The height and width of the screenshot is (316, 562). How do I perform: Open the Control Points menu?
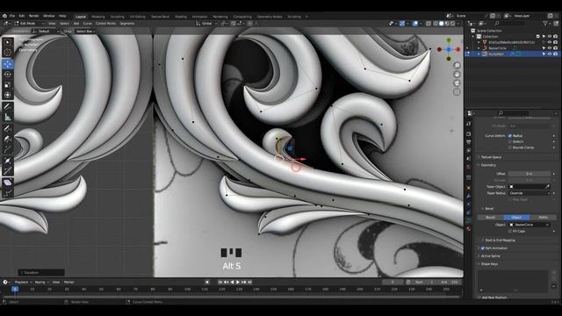tap(105, 24)
